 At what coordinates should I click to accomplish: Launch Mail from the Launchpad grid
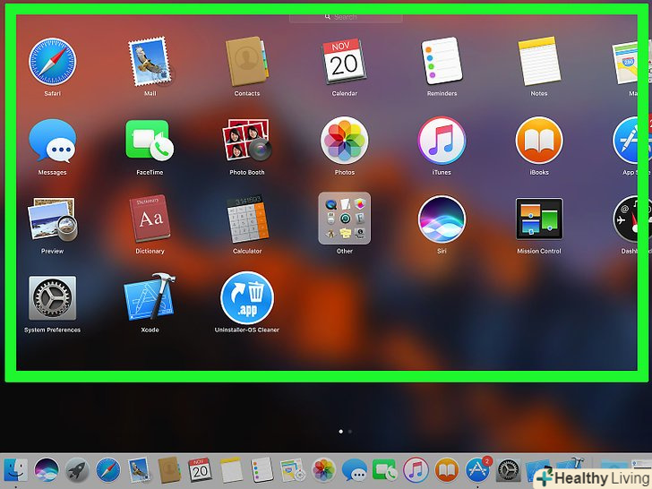(150, 62)
